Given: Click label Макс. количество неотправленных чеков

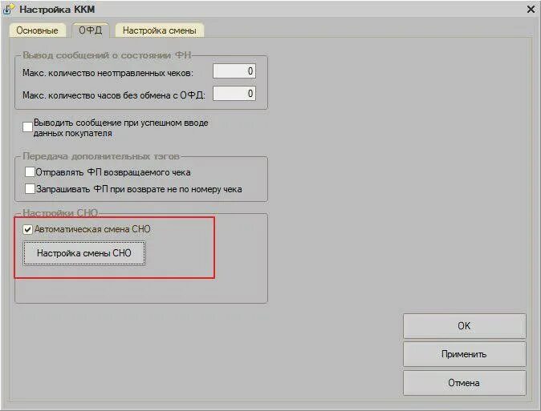Looking at the screenshot, I should (x=108, y=73).
